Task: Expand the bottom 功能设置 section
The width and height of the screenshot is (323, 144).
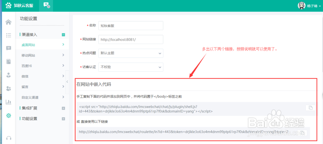Action: 63,119
